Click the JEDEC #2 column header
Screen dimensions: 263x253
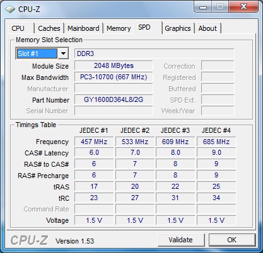(135, 130)
